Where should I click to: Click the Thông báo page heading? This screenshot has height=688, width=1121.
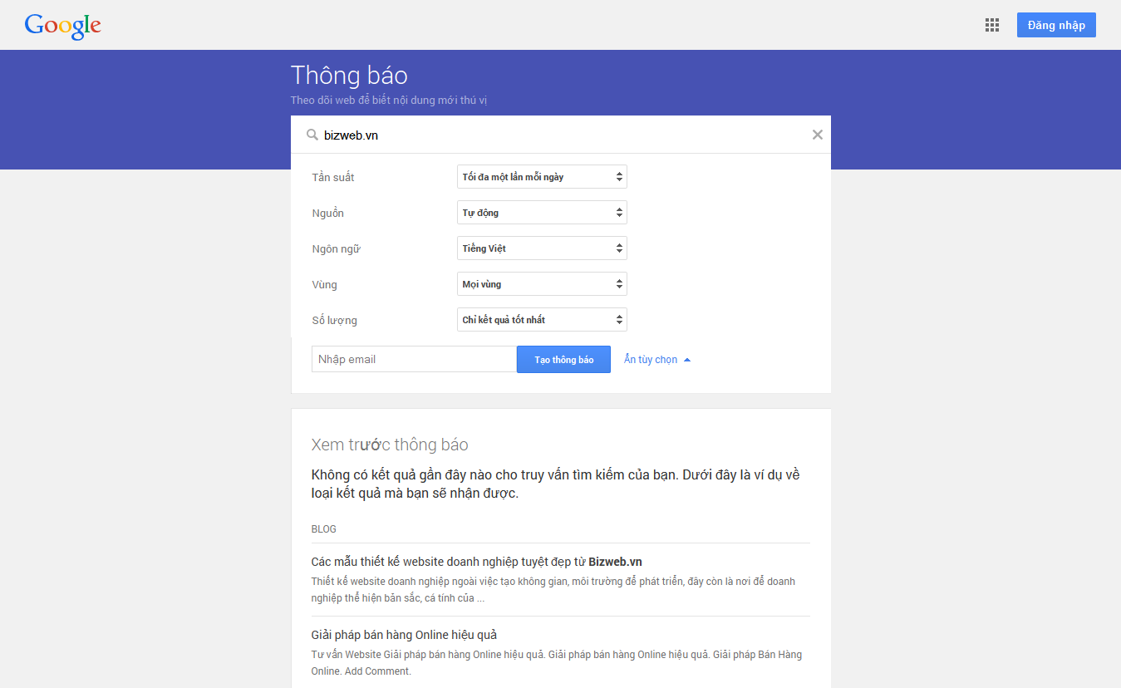tap(349, 76)
